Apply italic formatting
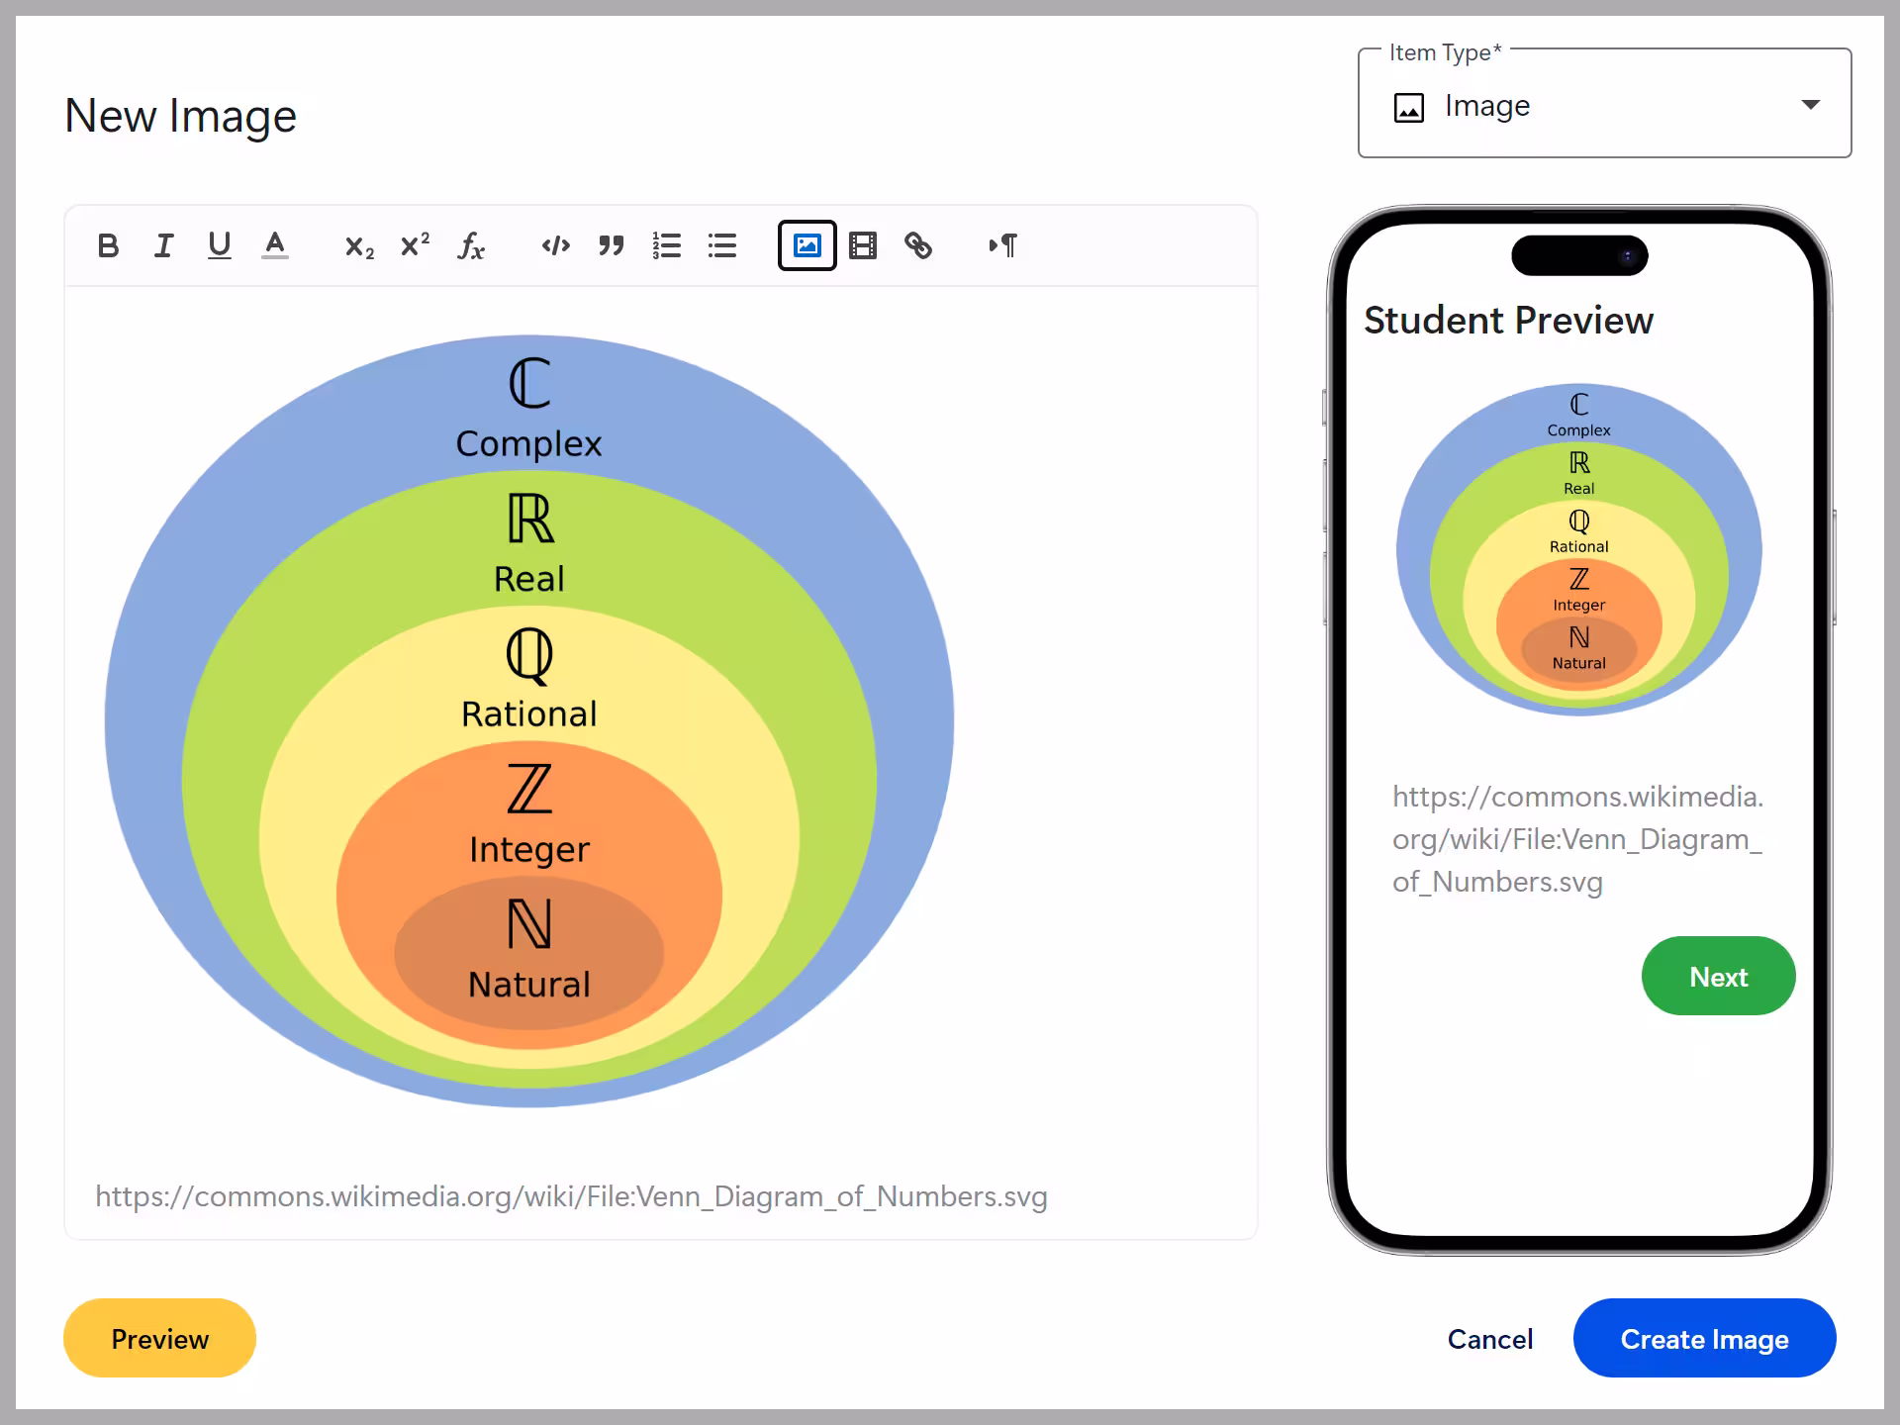Image resolution: width=1900 pixels, height=1425 pixels. pyautogui.click(x=164, y=245)
